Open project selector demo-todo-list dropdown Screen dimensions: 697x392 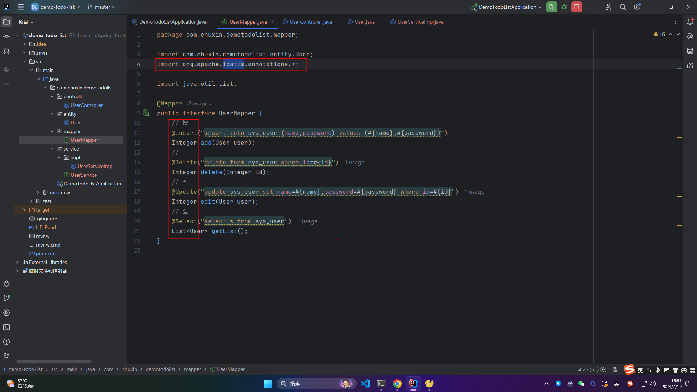tap(56, 7)
